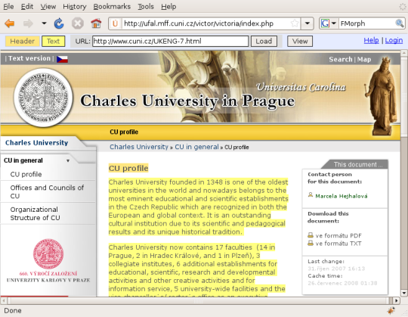Click CU in general breadcrumb link
The image size is (408, 317).
pyautogui.click(x=196, y=147)
